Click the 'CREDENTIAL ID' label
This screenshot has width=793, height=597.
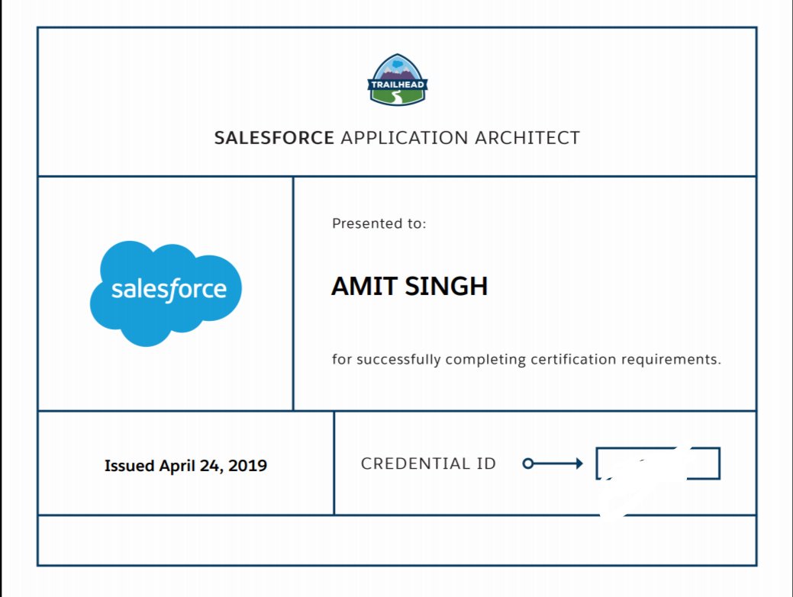[x=428, y=463]
